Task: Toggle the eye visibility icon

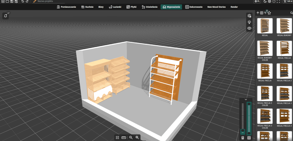Action: (x=249, y=28)
